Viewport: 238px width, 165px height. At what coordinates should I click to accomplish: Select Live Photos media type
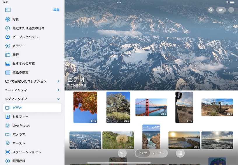tap(21, 125)
